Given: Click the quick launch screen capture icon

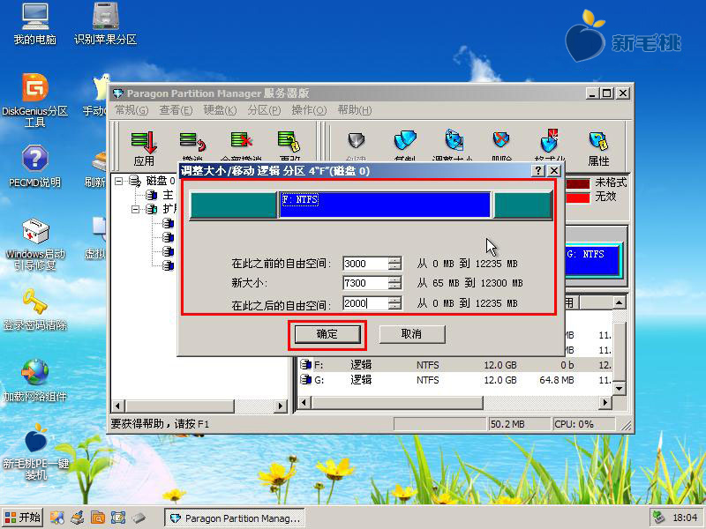Looking at the screenshot, I should 118,518.
